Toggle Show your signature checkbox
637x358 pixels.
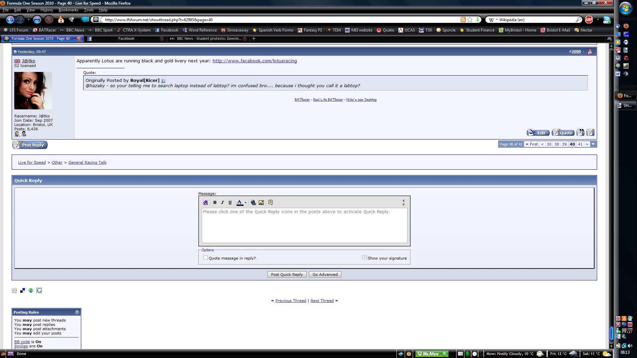[364, 258]
